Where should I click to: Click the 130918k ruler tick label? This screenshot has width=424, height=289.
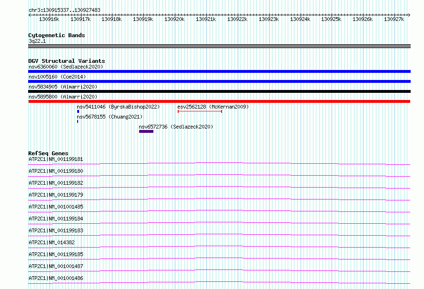111,19
